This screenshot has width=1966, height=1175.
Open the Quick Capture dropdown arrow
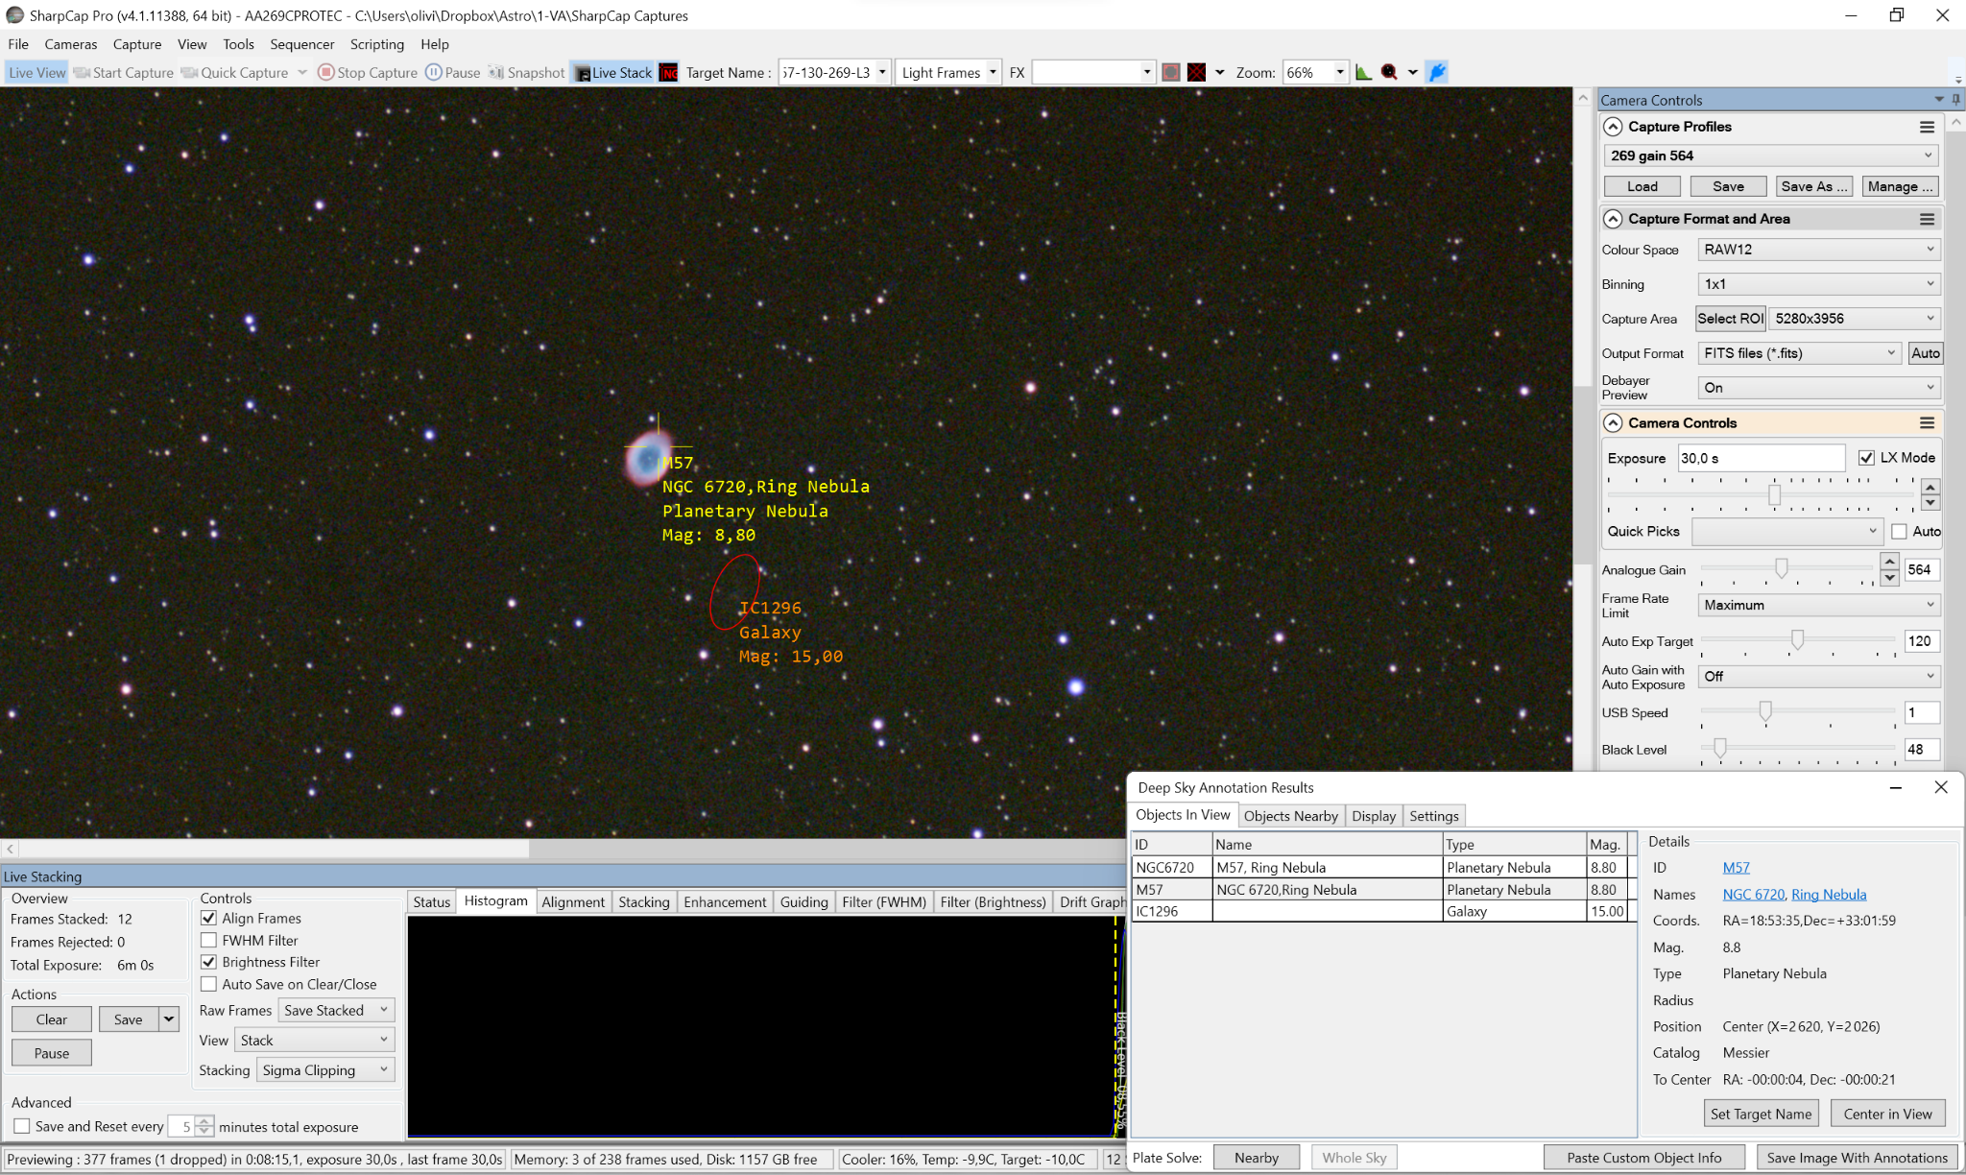coord(302,72)
